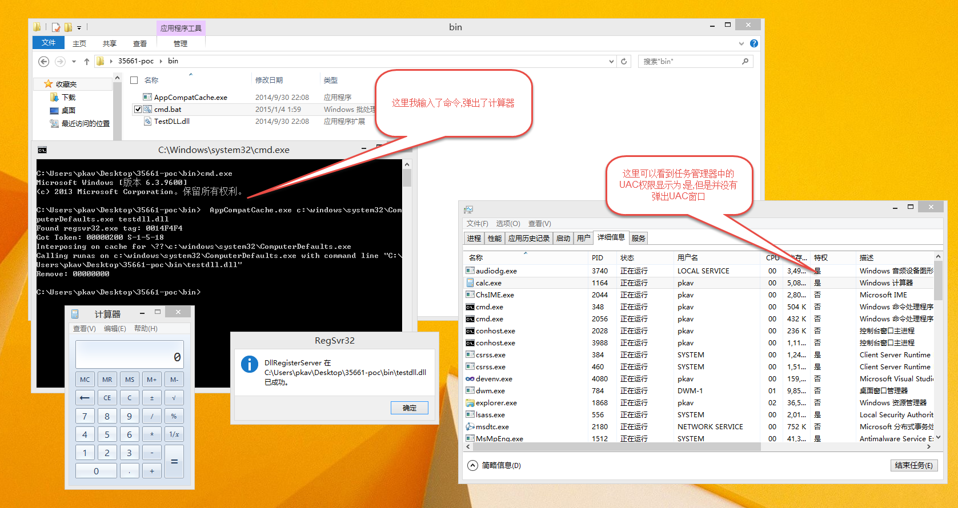Open the 选项(O) menu in Task Manager
Image resolution: width=958 pixels, height=508 pixels.
coord(508,223)
